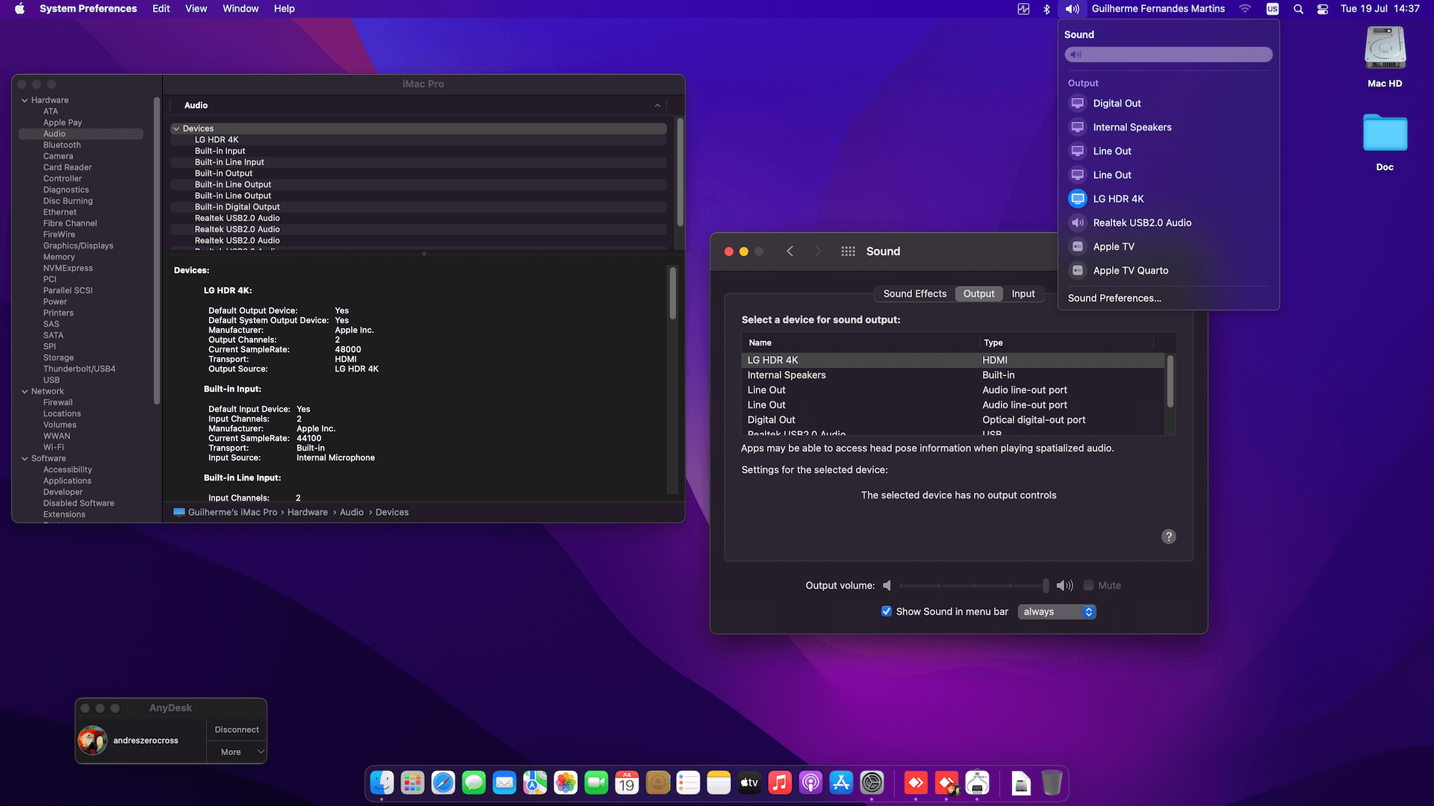Select Apple TV Quarto output in the Sound menu

pyautogui.click(x=1168, y=270)
